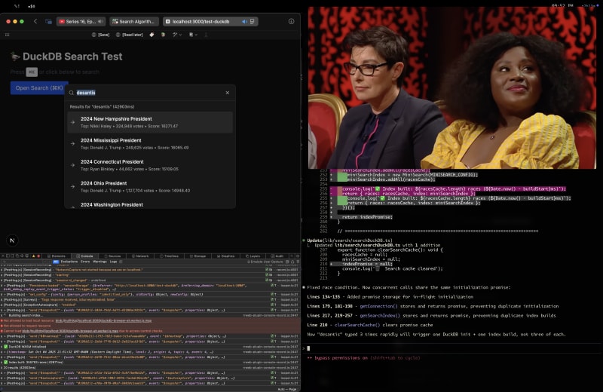Go back using the browser back arrow
Viewport: 603px width, 392px height.
pos(35,22)
